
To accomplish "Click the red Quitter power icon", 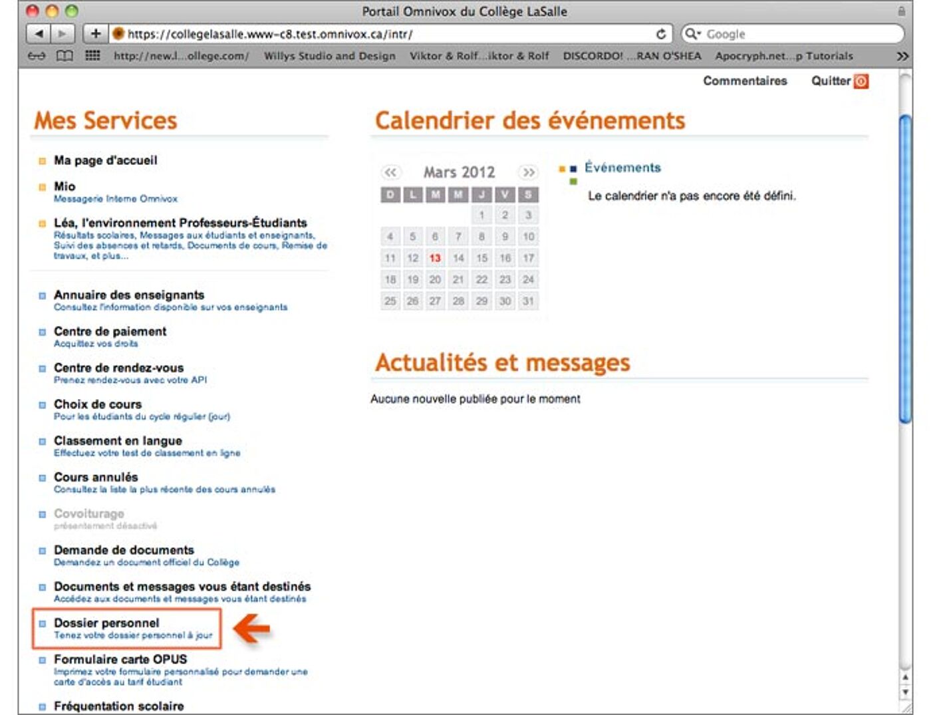I will [x=861, y=81].
